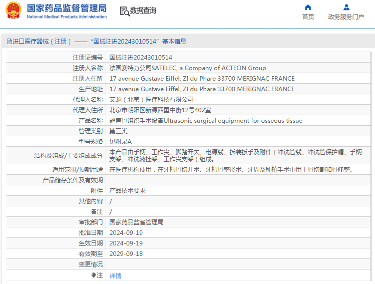Click the 适用范围/预期用途 label
Screen dimensions: 375x284
tap(78, 170)
